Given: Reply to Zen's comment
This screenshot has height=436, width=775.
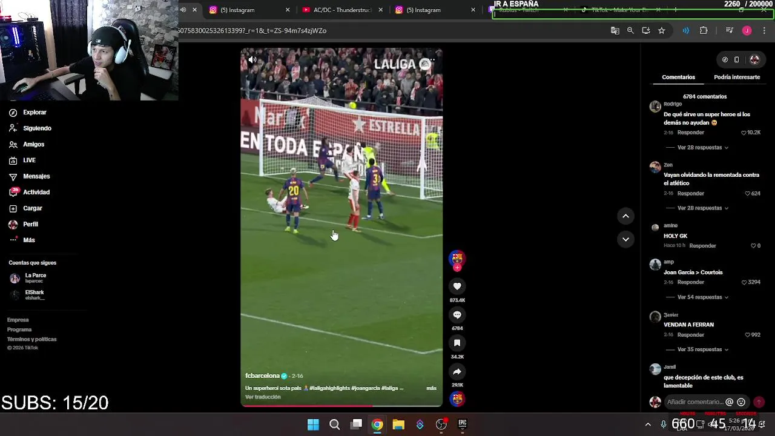Looking at the screenshot, I should (691, 193).
